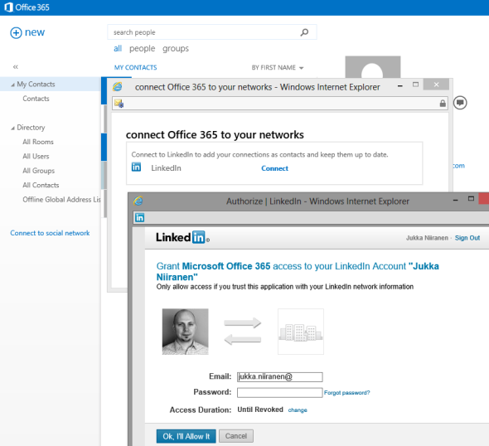Open Offline Global Address List
This screenshot has width=489, height=446.
pyautogui.click(x=61, y=200)
